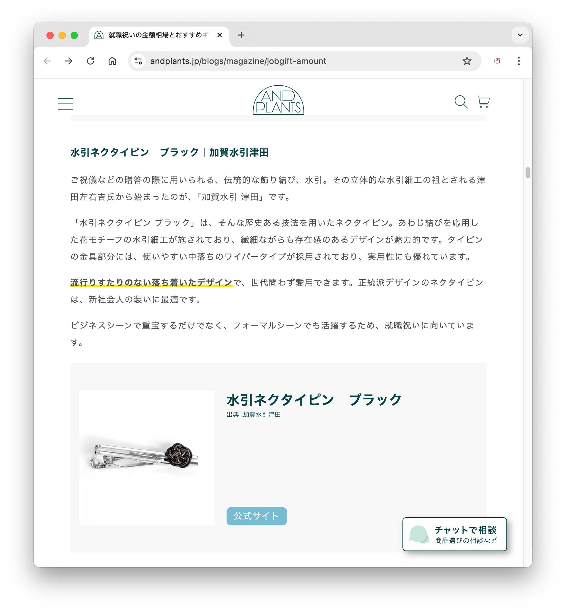Open the red extension icon in toolbar
Image resolution: width=566 pixels, height=612 pixels.
pyautogui.click(x=497, y=61)
